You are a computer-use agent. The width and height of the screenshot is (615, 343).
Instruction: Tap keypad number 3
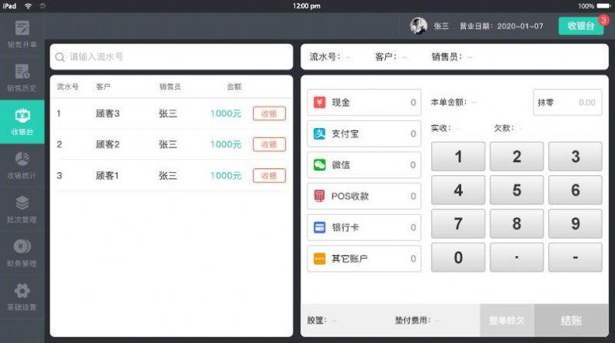pyautogui.click(x=575, y=157)
